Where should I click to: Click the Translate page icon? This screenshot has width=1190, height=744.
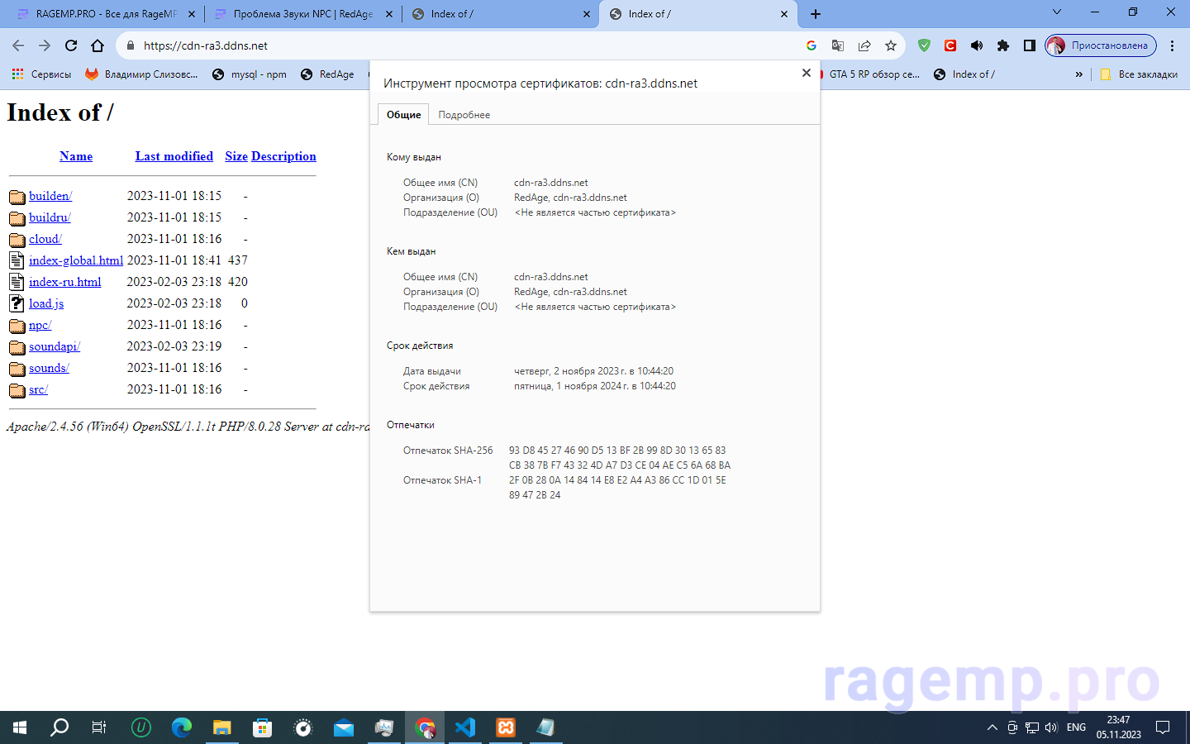pyautogui.click(x=838, y=45)
